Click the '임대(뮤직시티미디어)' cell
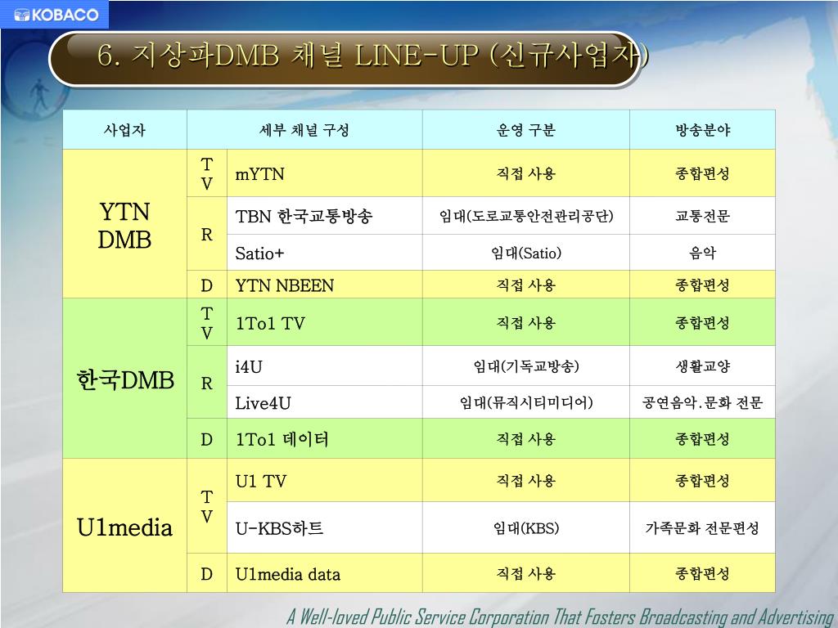 tap(526, 402)
